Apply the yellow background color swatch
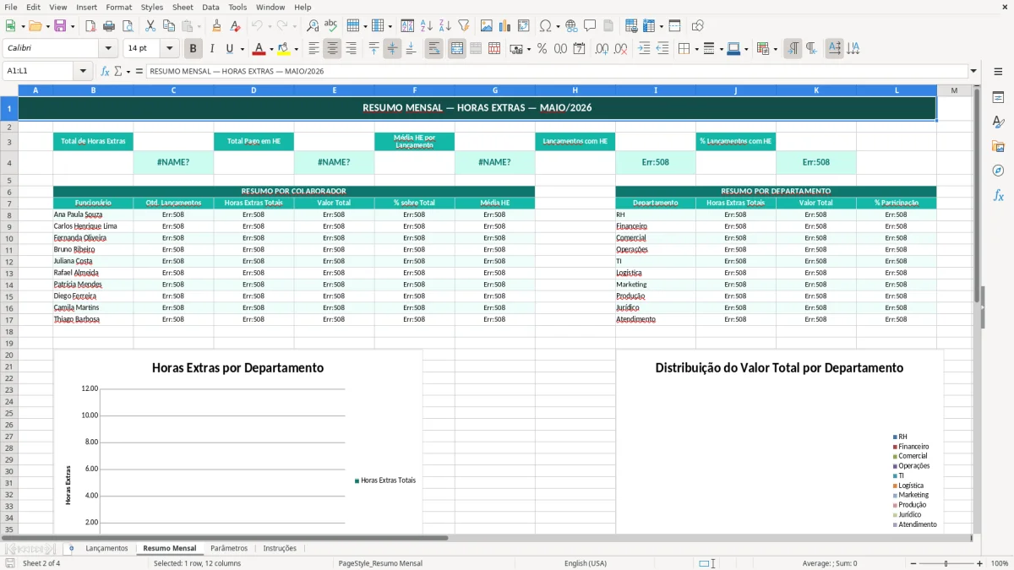Image resolution: width=1014 pixels, height=570 pixels. pyautogui.click(x=284, y=49)
